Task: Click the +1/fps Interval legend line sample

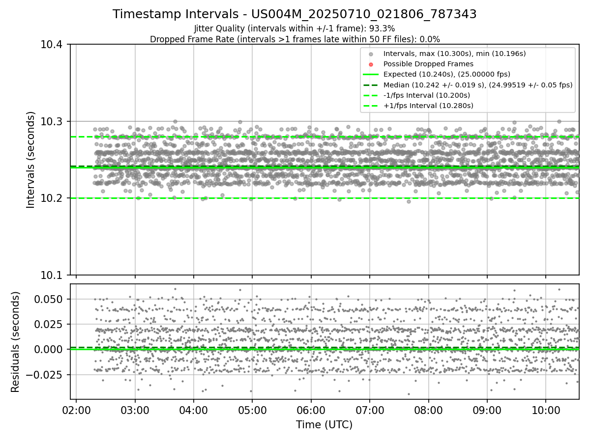Action: (371, 106)
